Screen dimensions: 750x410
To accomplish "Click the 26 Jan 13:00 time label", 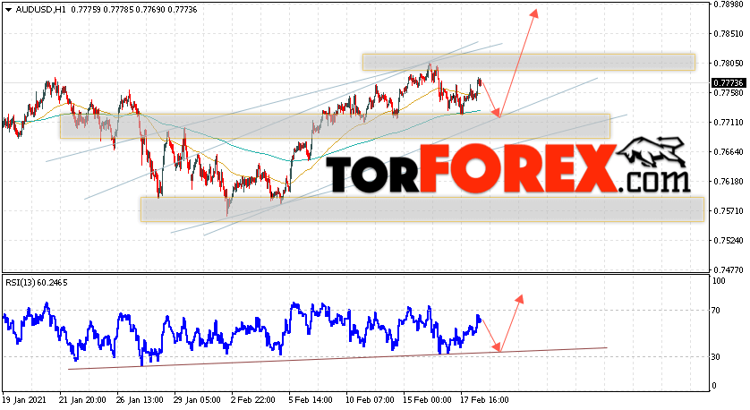I will (x=141, y=400).
